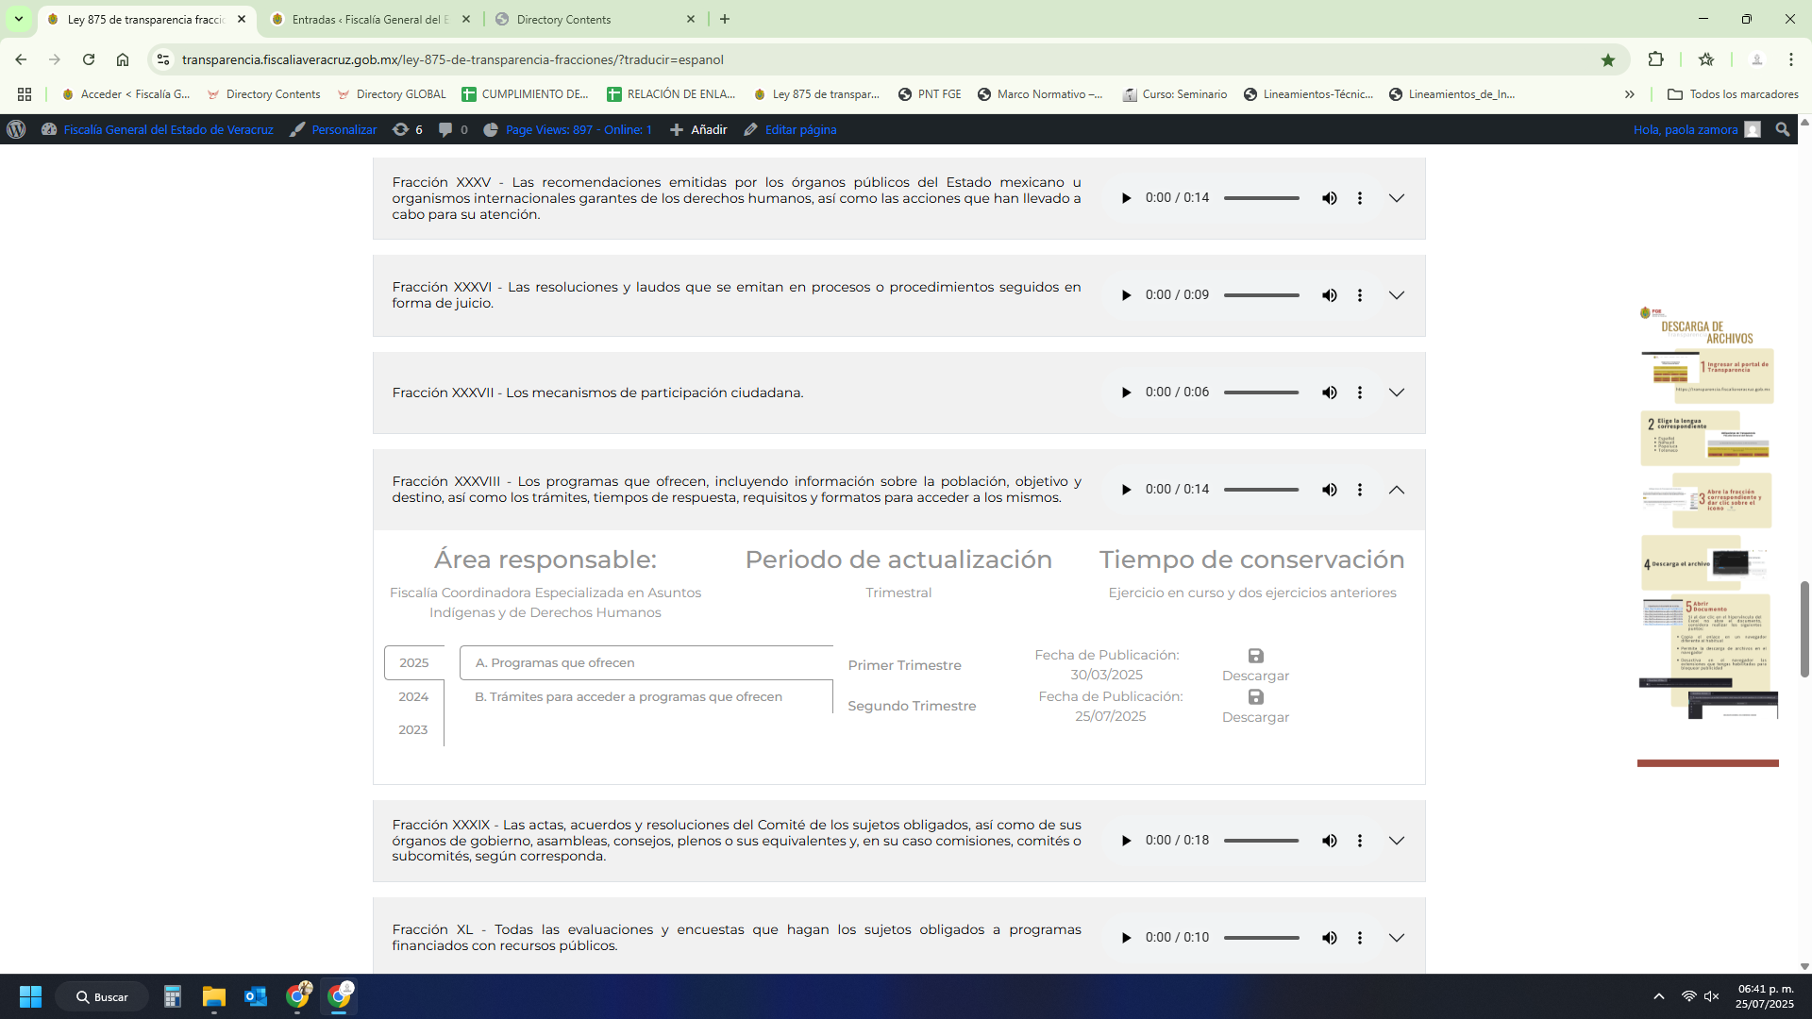Play audio for Fracción XXXV
Viewport: 1812px width, 1019px height.
[x=1126, y=198]
